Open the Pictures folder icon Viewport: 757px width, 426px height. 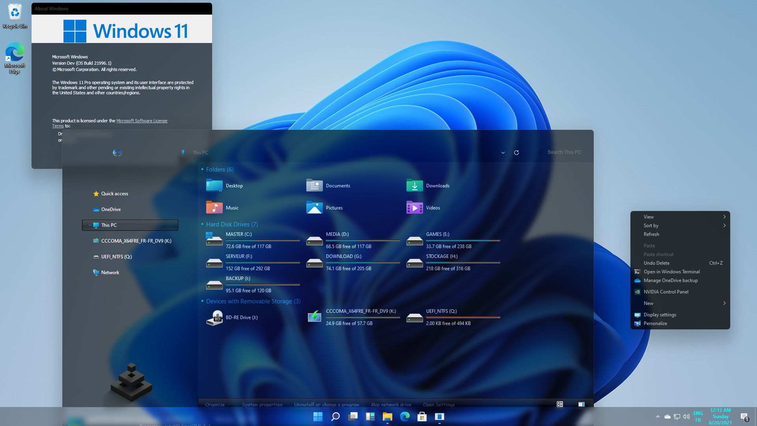tap(314, 207)
